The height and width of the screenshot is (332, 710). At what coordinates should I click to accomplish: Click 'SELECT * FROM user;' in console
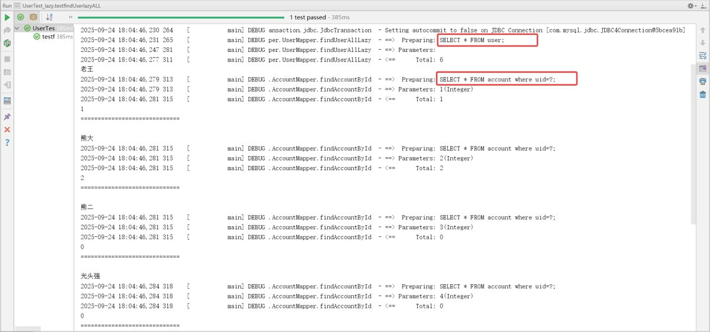pyautogui.click(x=472, y=40)
